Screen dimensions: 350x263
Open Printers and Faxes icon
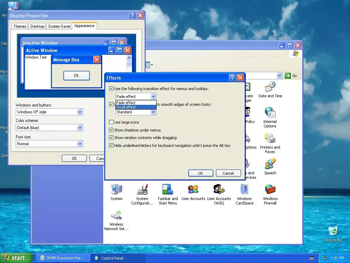pos(270,143)
